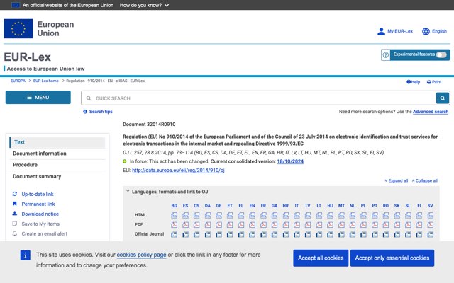The image size is (454, 283).
Task: Open the HTML version in IT
Action: tap(297, 215)
